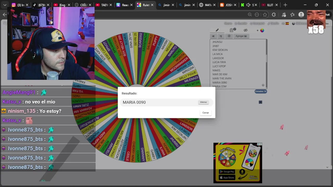Screen dimensions: 333x187
Task: Select LUCY KPOP in the entries list
Action: [x=219, y=66]
